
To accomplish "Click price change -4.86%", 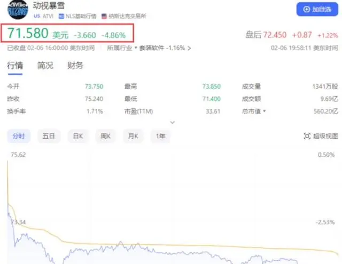I will (x=113, y=35).
